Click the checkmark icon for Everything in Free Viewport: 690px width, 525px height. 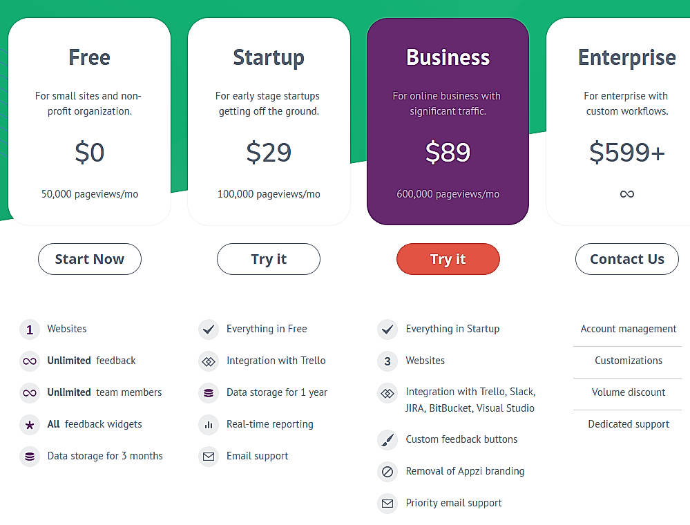point(208,329)
